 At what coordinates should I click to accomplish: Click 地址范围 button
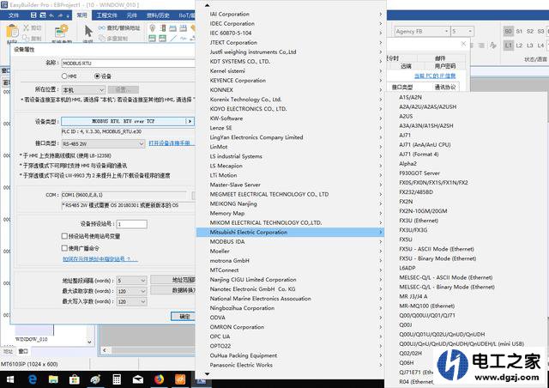(173, 280)
